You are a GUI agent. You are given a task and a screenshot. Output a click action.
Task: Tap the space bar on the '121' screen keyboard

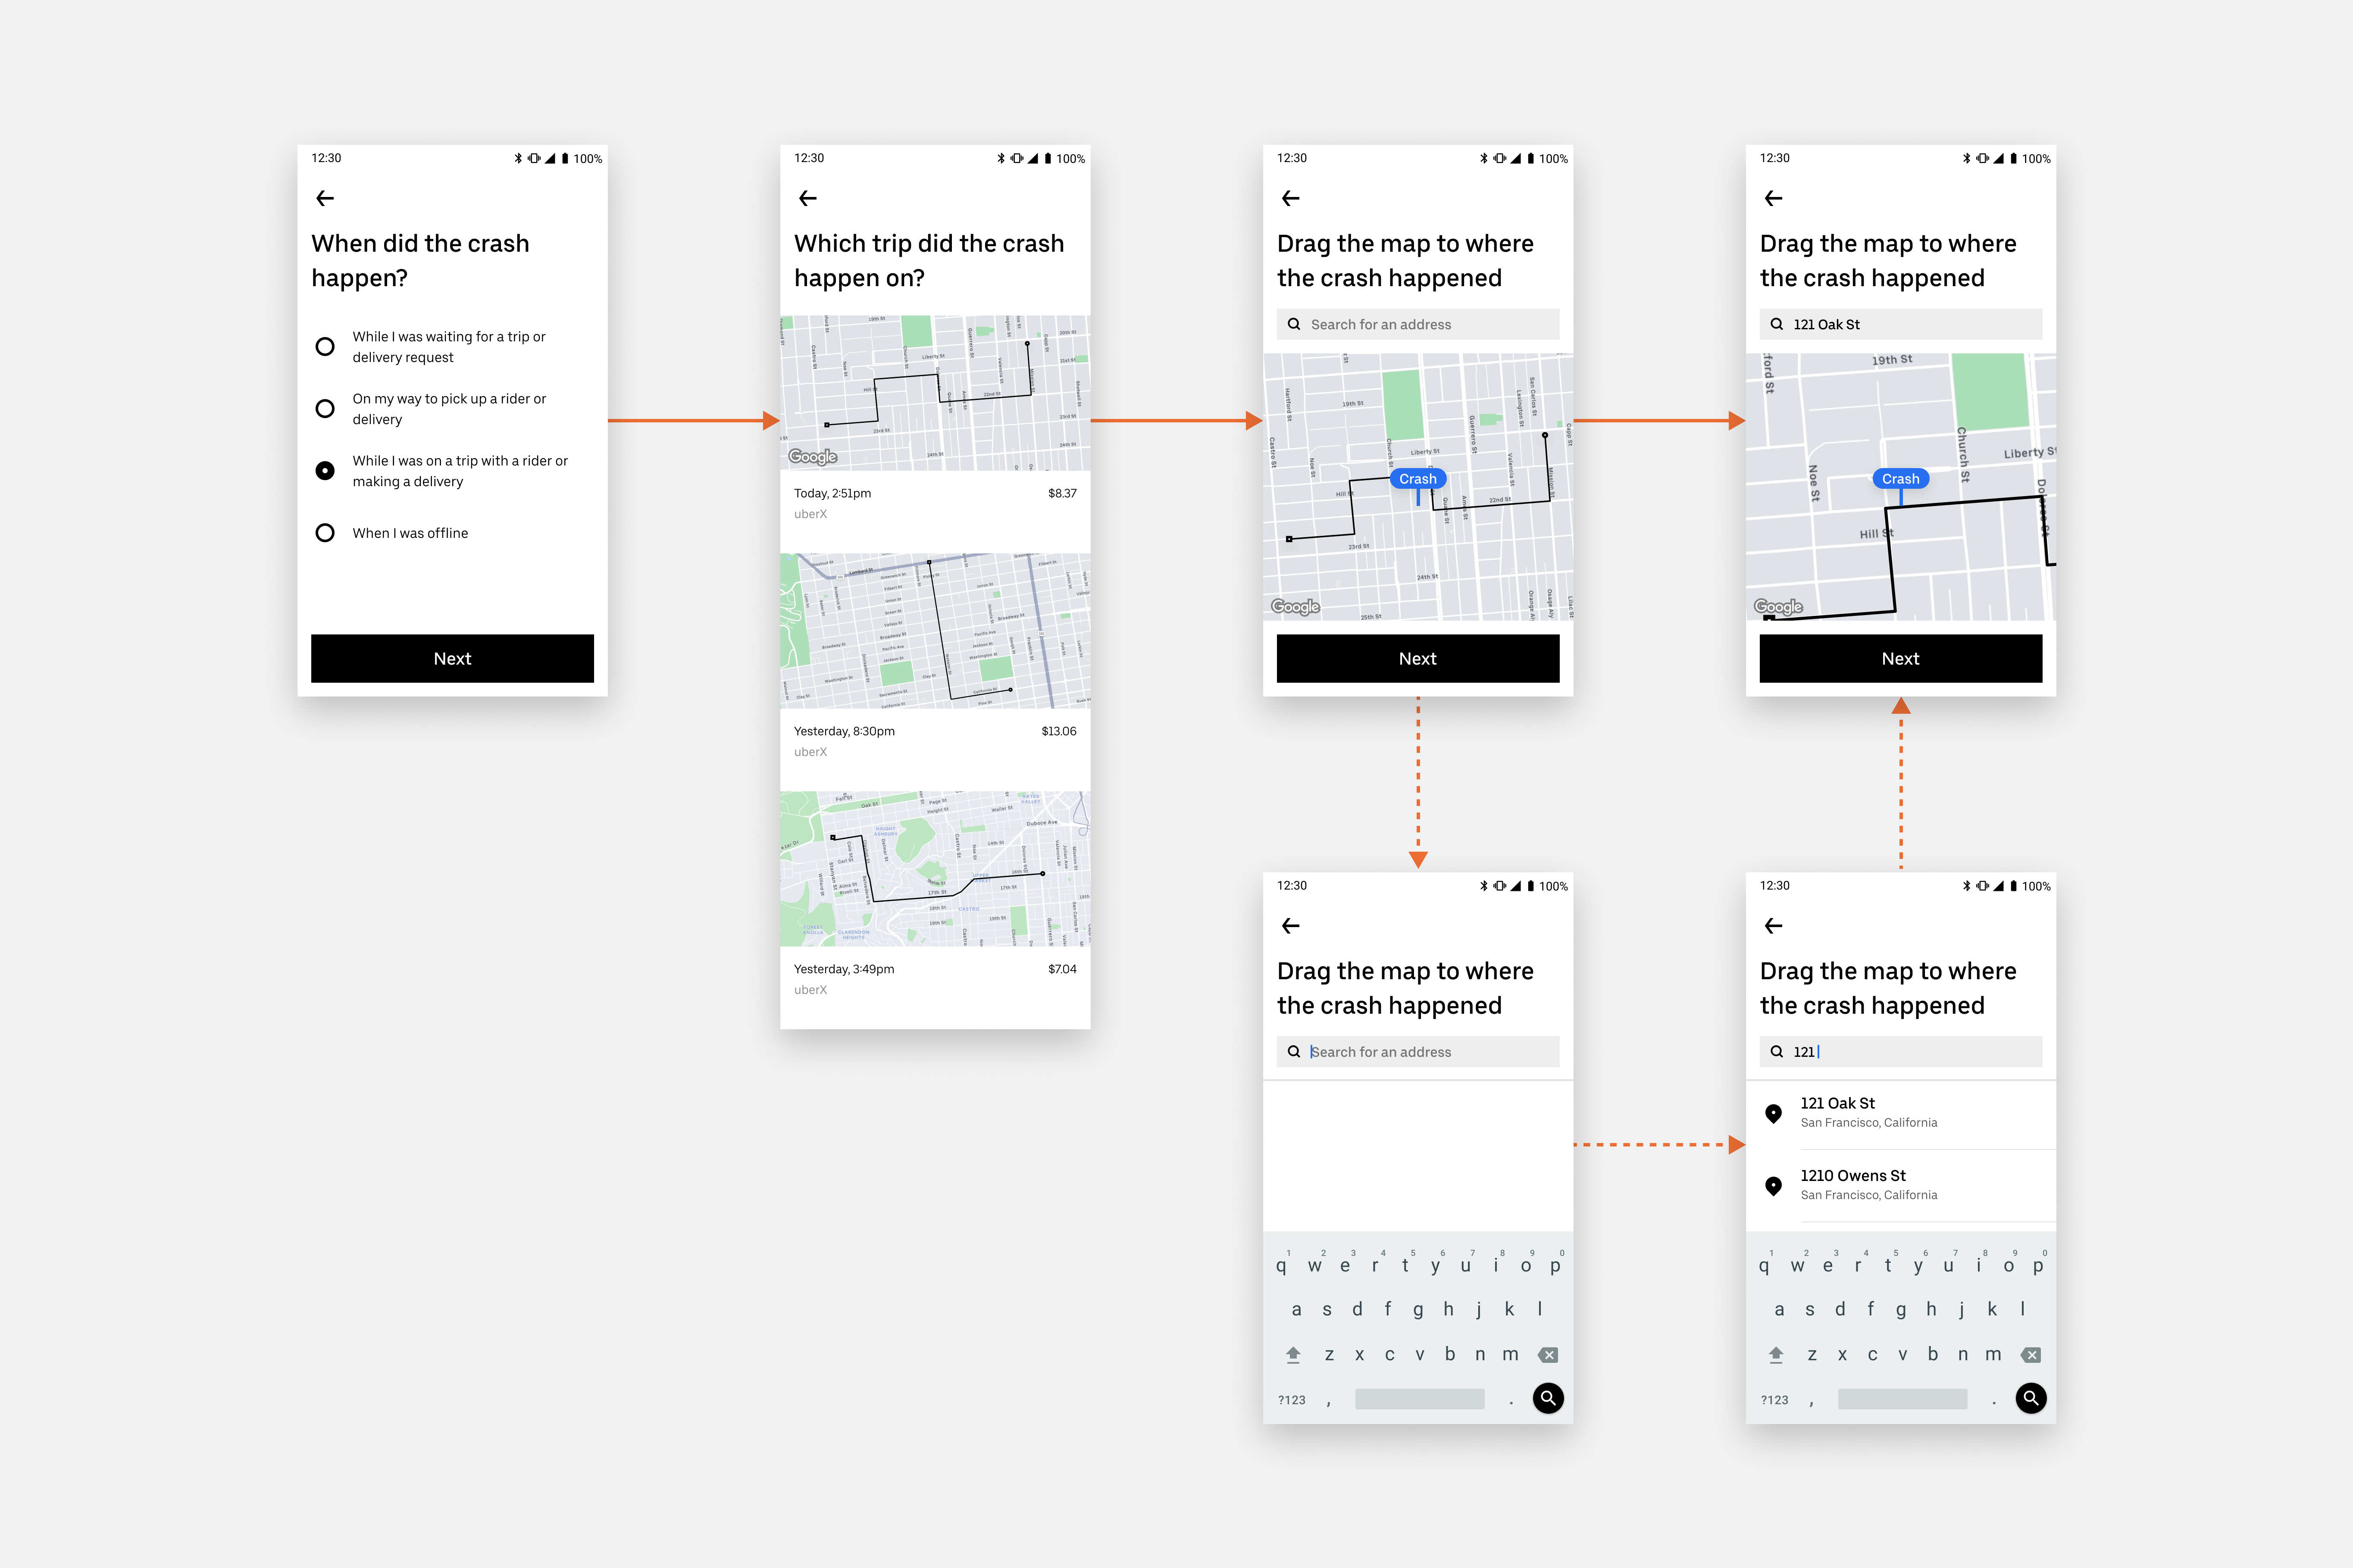[x=1903, y=1399]
